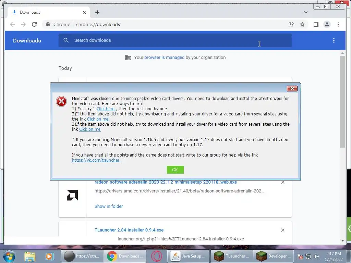Click the AMD file icon thumbnail

[x=72, y=195]
